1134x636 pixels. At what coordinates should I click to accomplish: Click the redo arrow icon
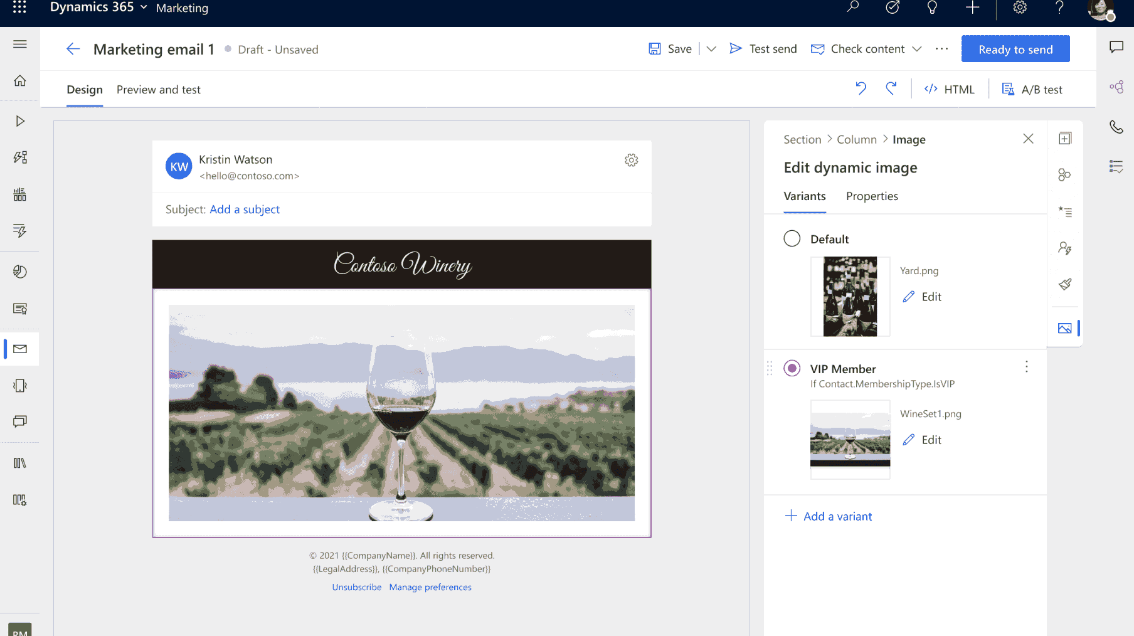pos(891,89)
